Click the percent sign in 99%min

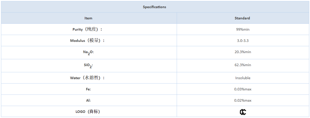[x=241, y=29]
